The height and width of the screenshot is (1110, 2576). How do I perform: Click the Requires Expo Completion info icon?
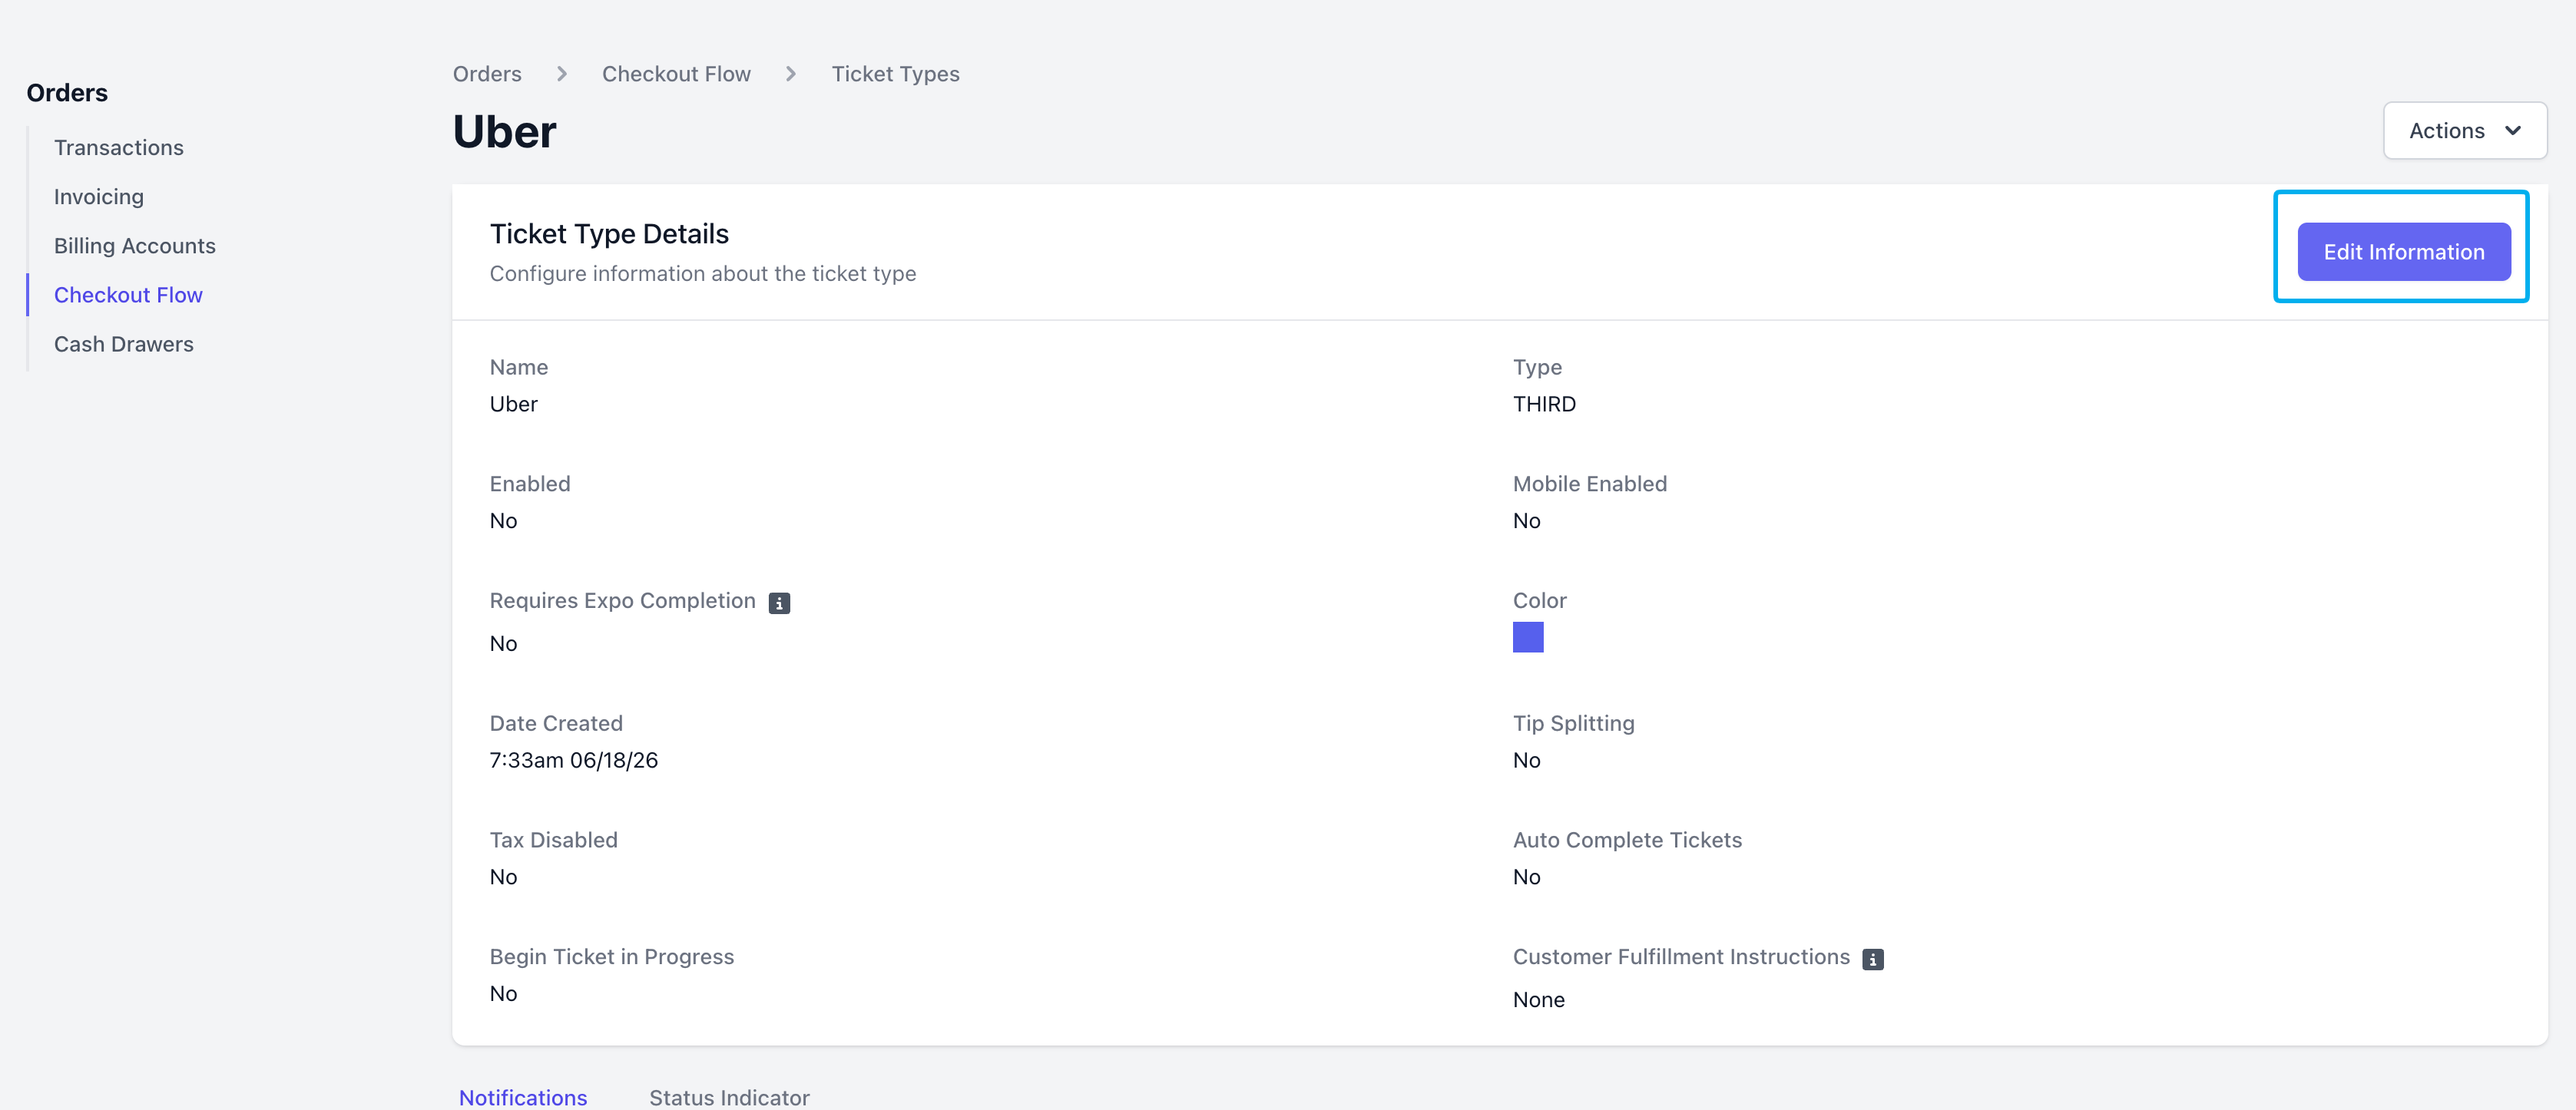(x=779, y=603)
